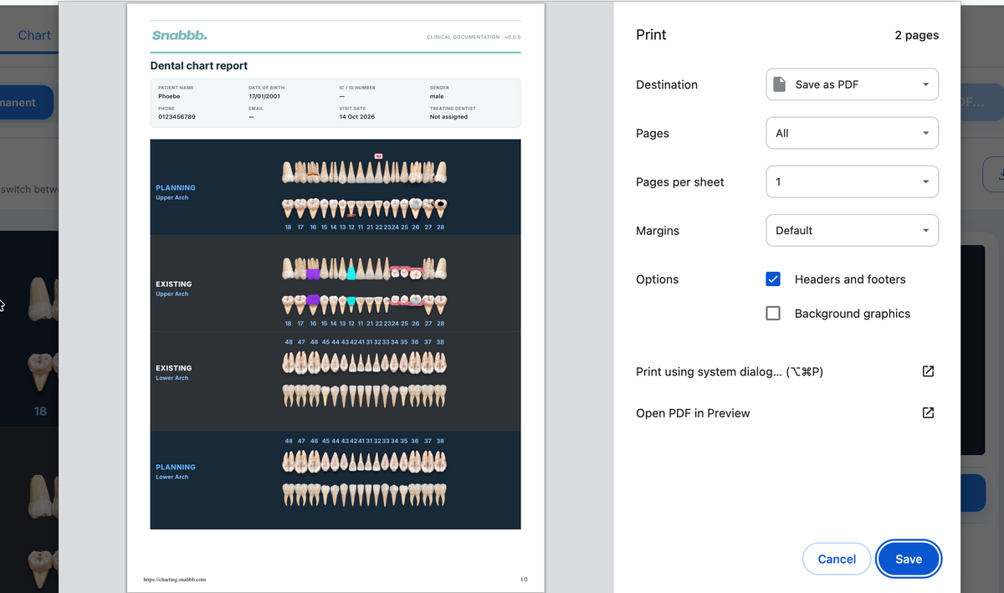Click the 2 pages count label
This screenshot has height=593, width=1004.
(916, 35)
